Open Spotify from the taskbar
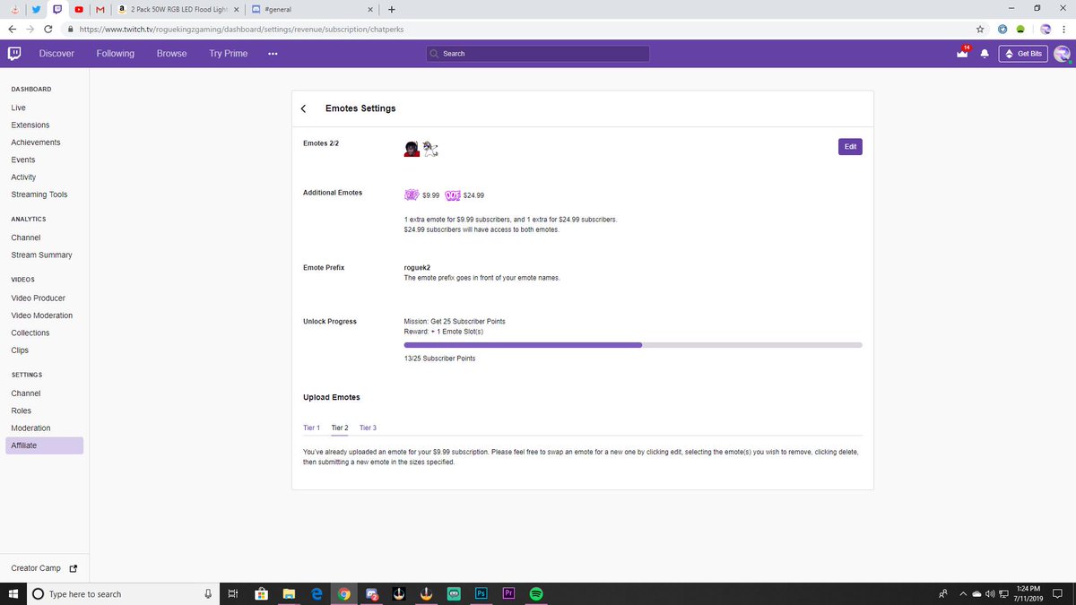The image size is (1076, 605). (536, 594)
